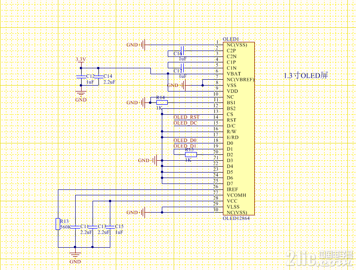Click the OLED1 designator text
The height and width of the screenshot is (270, 356).
click(x=231, y=39)
